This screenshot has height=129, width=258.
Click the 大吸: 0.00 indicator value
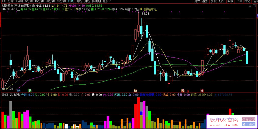click(28, 95)
